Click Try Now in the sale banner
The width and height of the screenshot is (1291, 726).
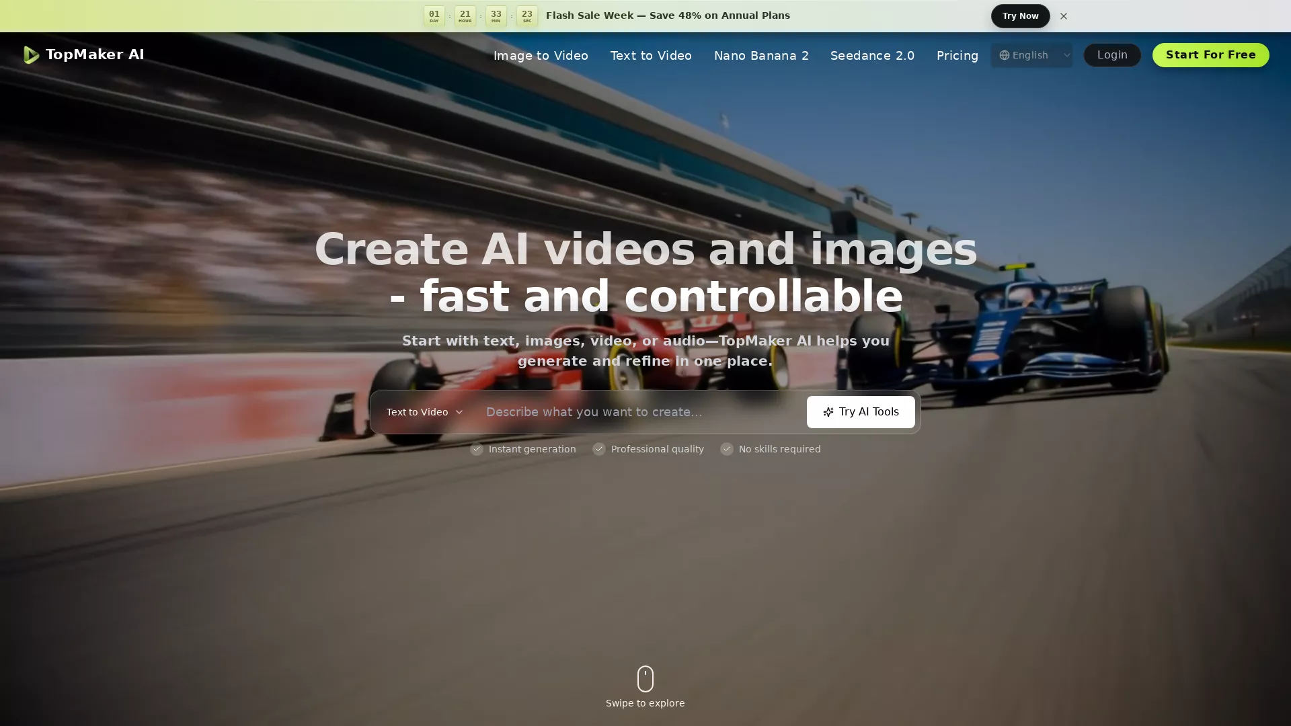tap(1020, 15)
